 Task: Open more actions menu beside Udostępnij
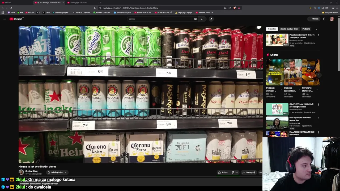[260, 172]
